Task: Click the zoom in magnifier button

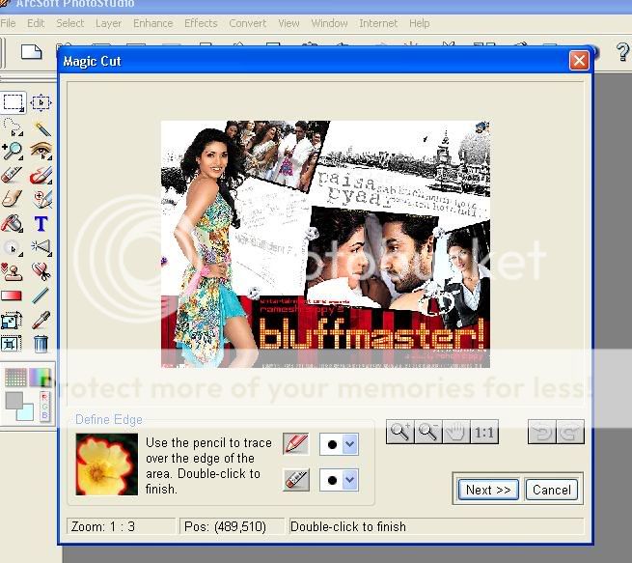Action: pos(399,433)
